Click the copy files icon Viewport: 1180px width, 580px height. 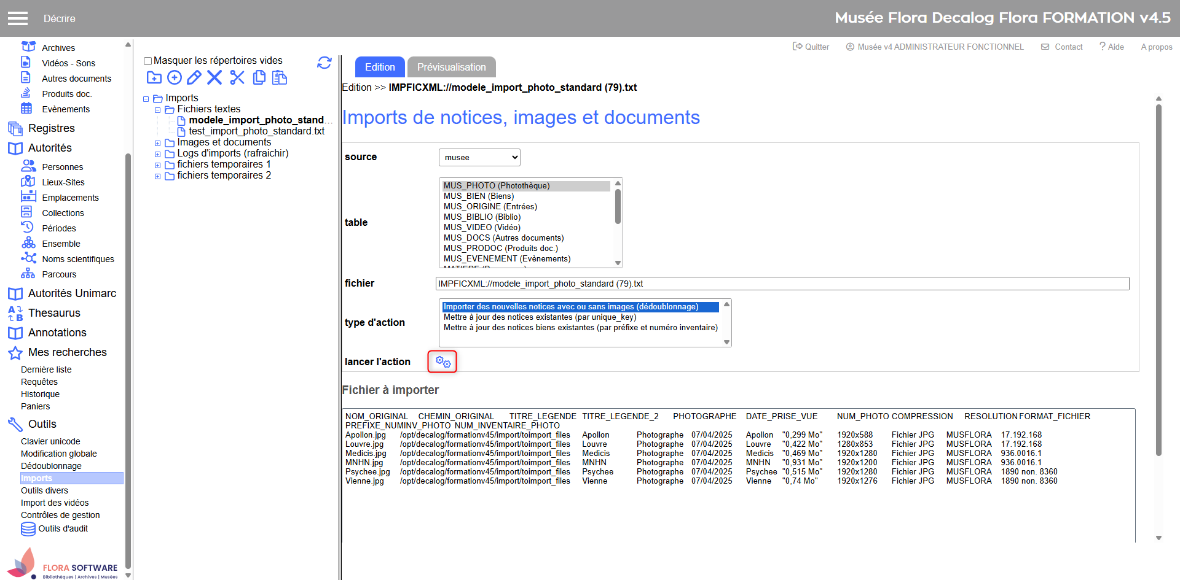[259, 77]
